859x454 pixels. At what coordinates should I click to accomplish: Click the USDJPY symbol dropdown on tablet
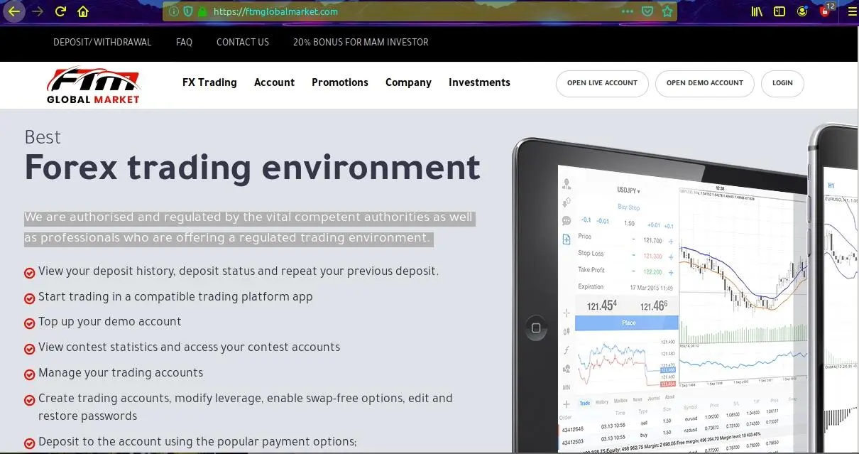coord(628,190)
